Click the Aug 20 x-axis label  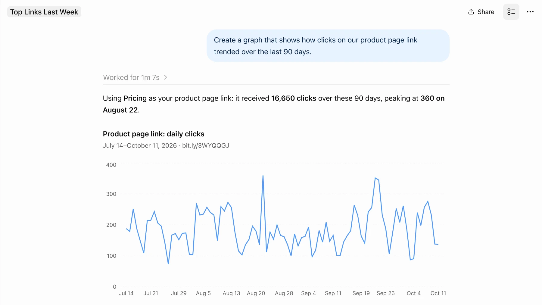point(256,293)
